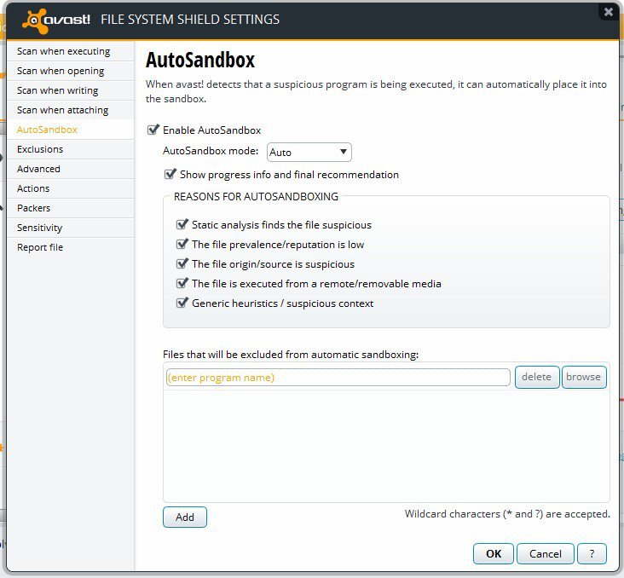Toggle executed from remote/removable media checkbox
This screenshot has width=624, height=578.
(182, 283)
